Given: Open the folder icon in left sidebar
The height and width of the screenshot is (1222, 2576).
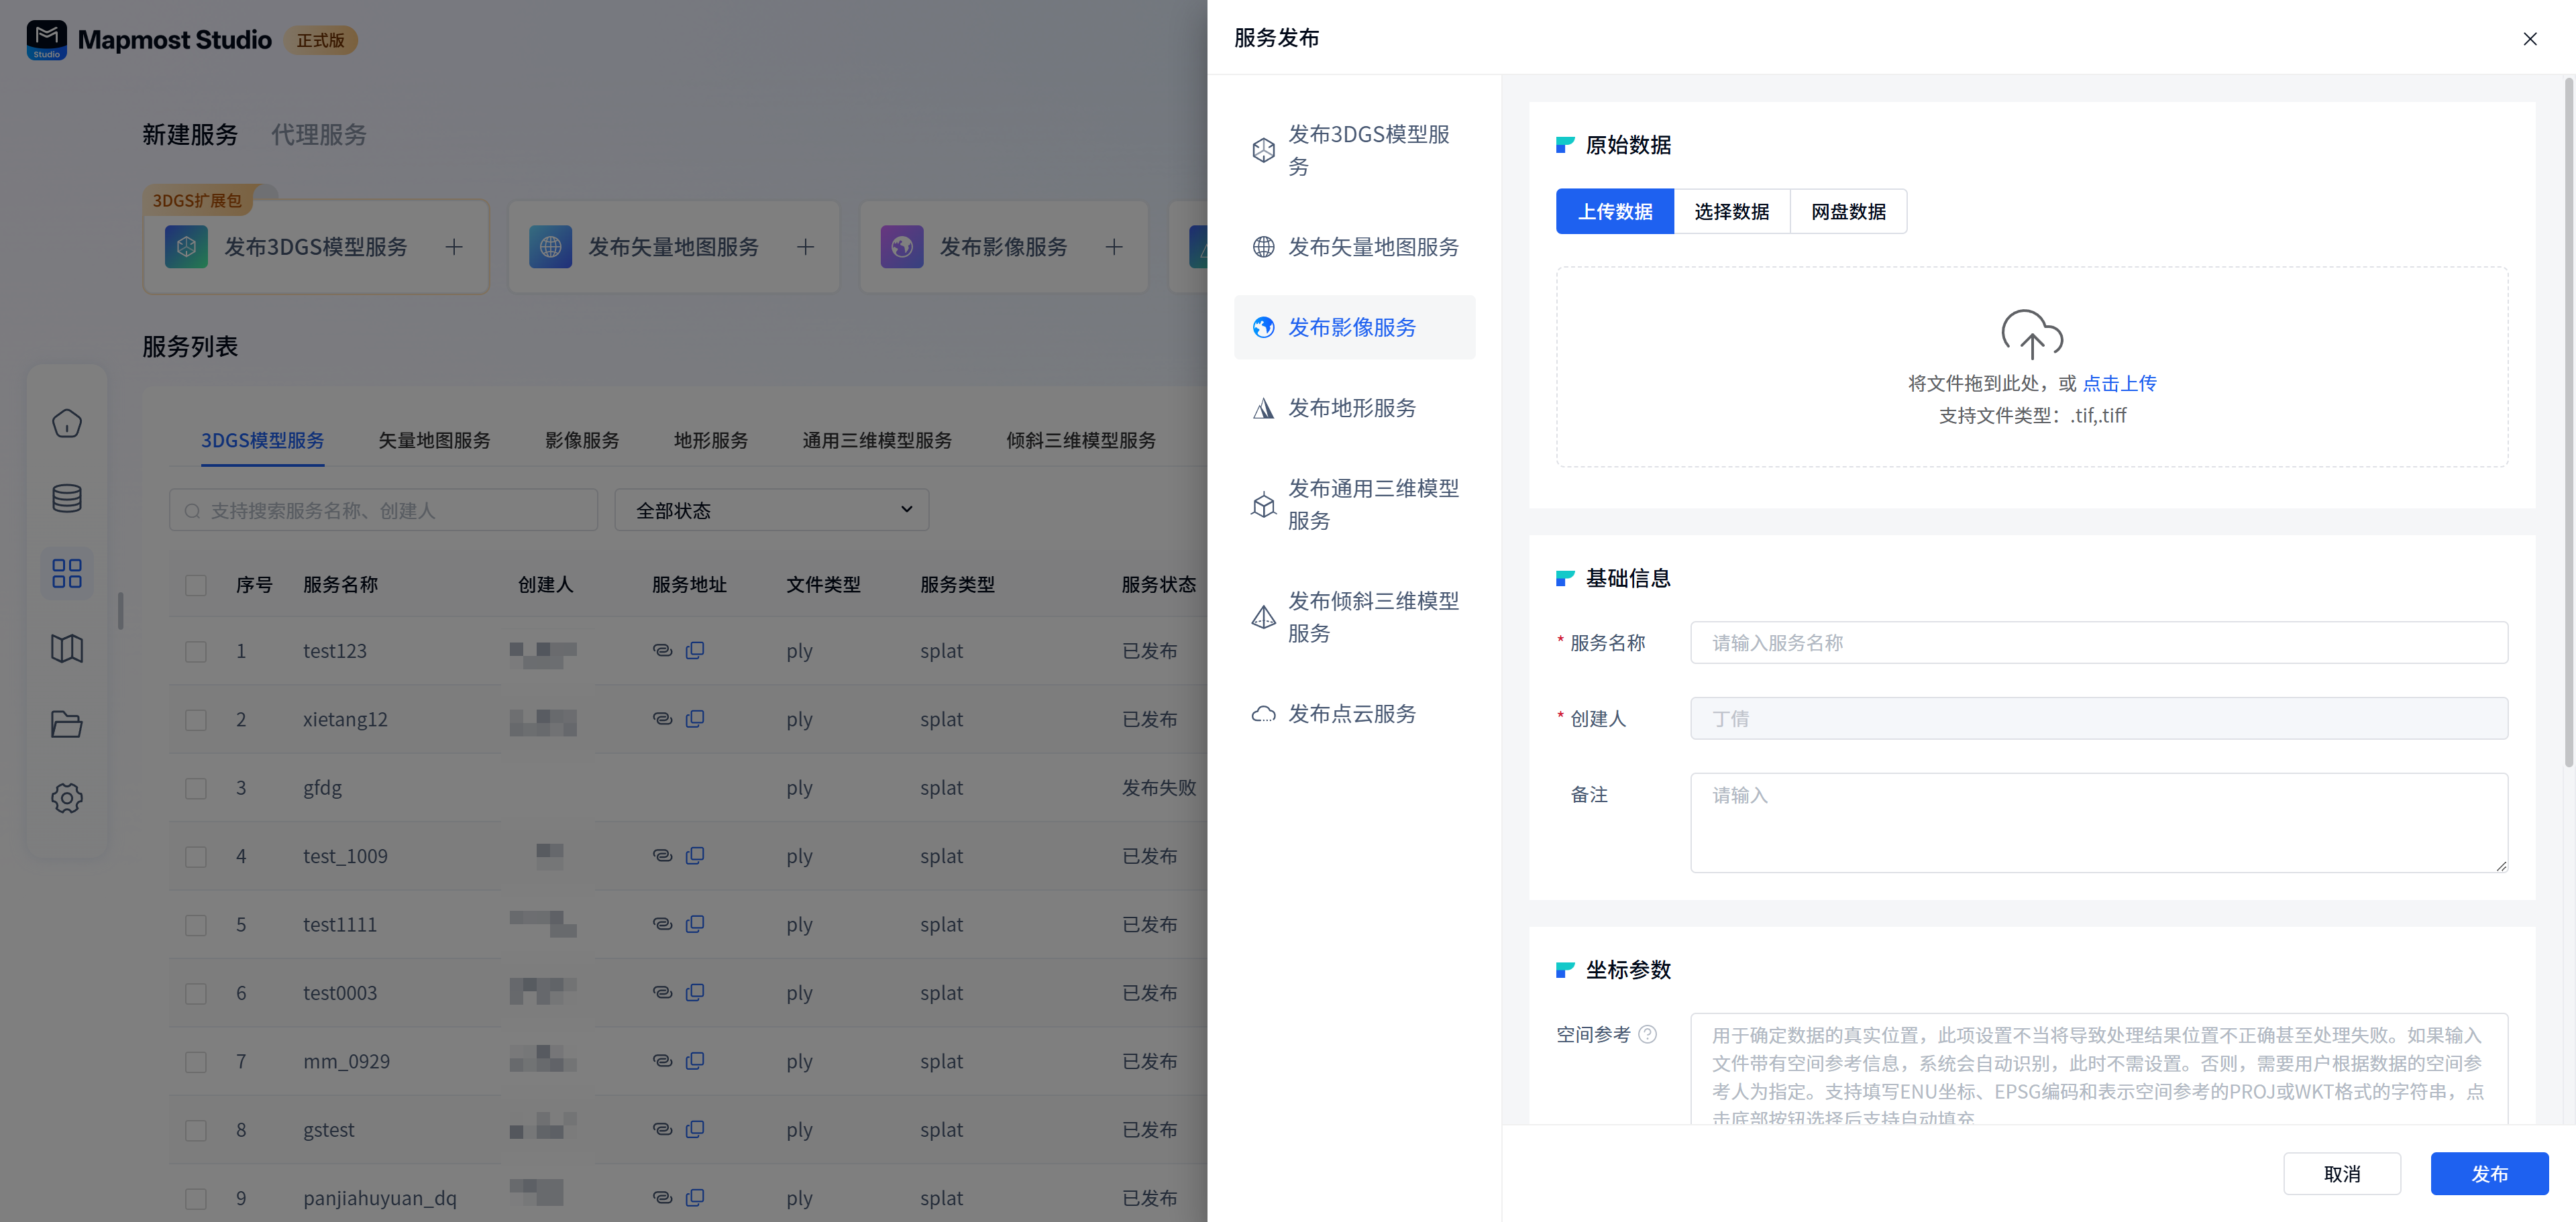Looking at the screenshot, I should 67,724.
